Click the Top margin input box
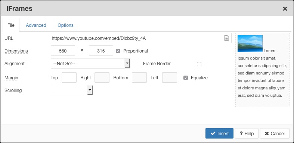The image size is (294, 143). click(x=69, y=77)
